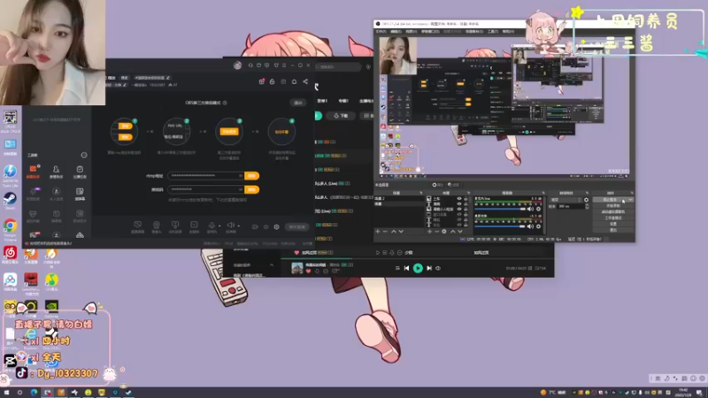This screenshot has width=708, height=398.
Task: Click the fifth button in OBS controls panel
Action: (613, 224)
